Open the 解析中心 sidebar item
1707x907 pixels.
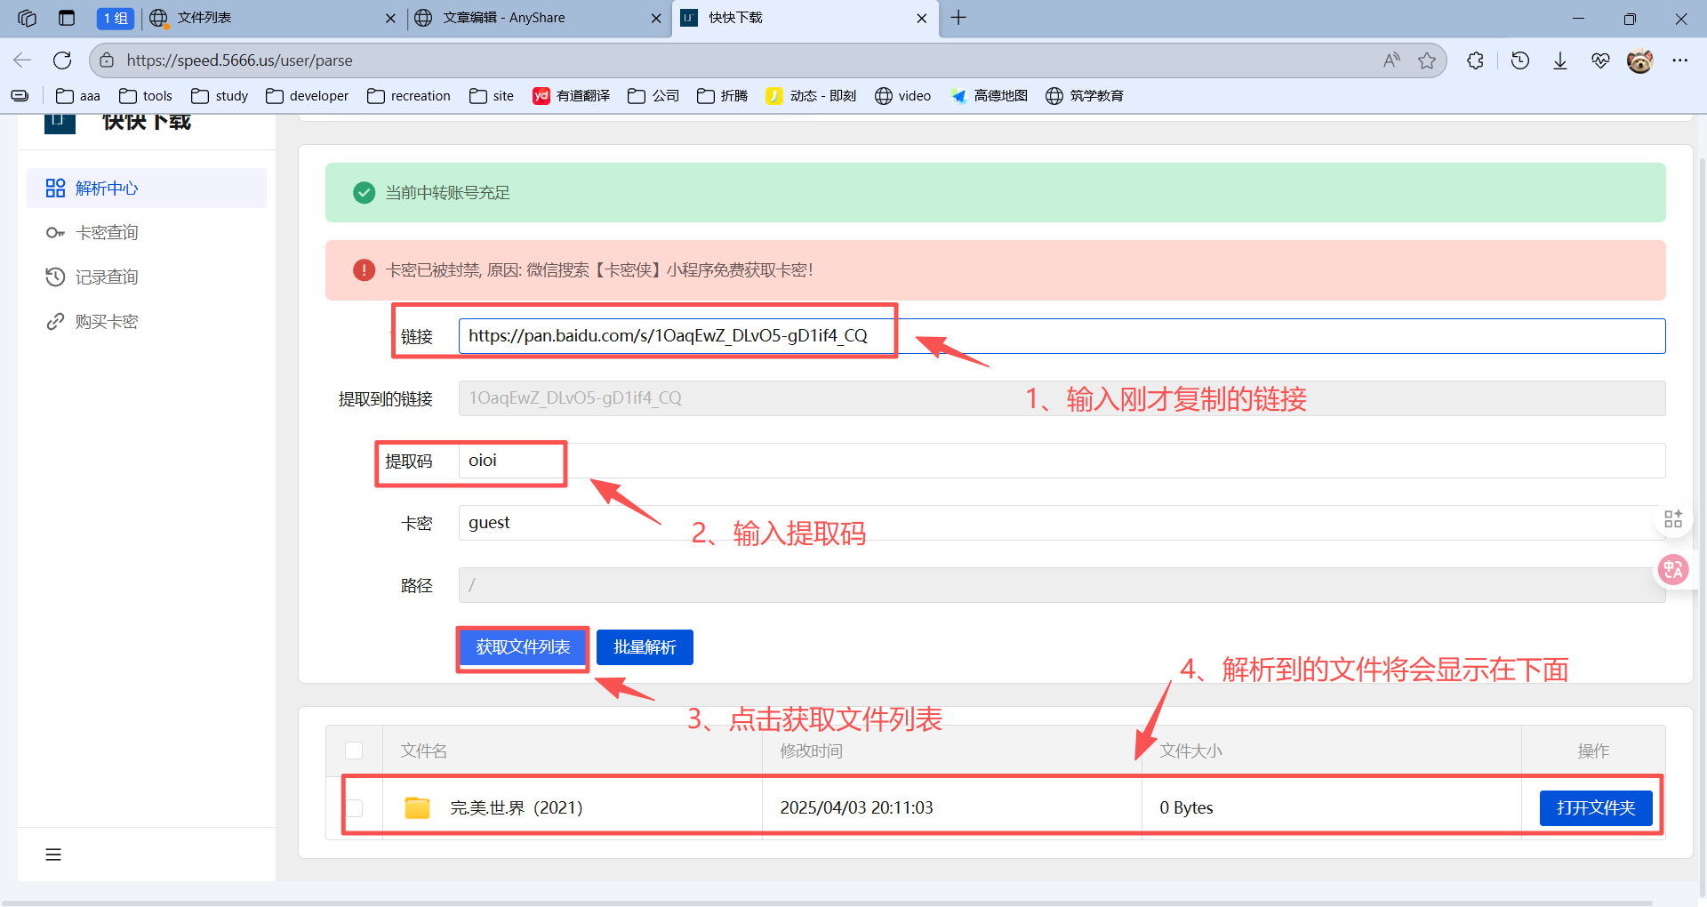coord(107,189)
